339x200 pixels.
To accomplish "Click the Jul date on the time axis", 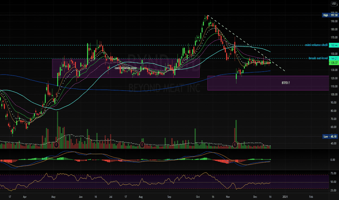I will click(111, 197).
